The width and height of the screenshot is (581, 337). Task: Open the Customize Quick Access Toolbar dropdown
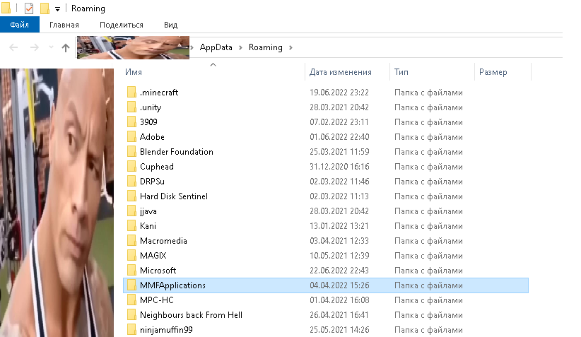tap(57, 9)
